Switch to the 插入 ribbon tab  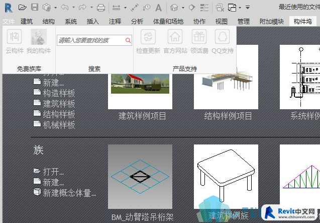coord(93,22)
